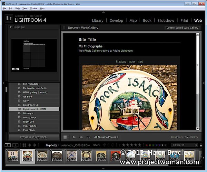Open the Window menu
The width and height of the screenshot is (207, 172).
tap(33, 8)
